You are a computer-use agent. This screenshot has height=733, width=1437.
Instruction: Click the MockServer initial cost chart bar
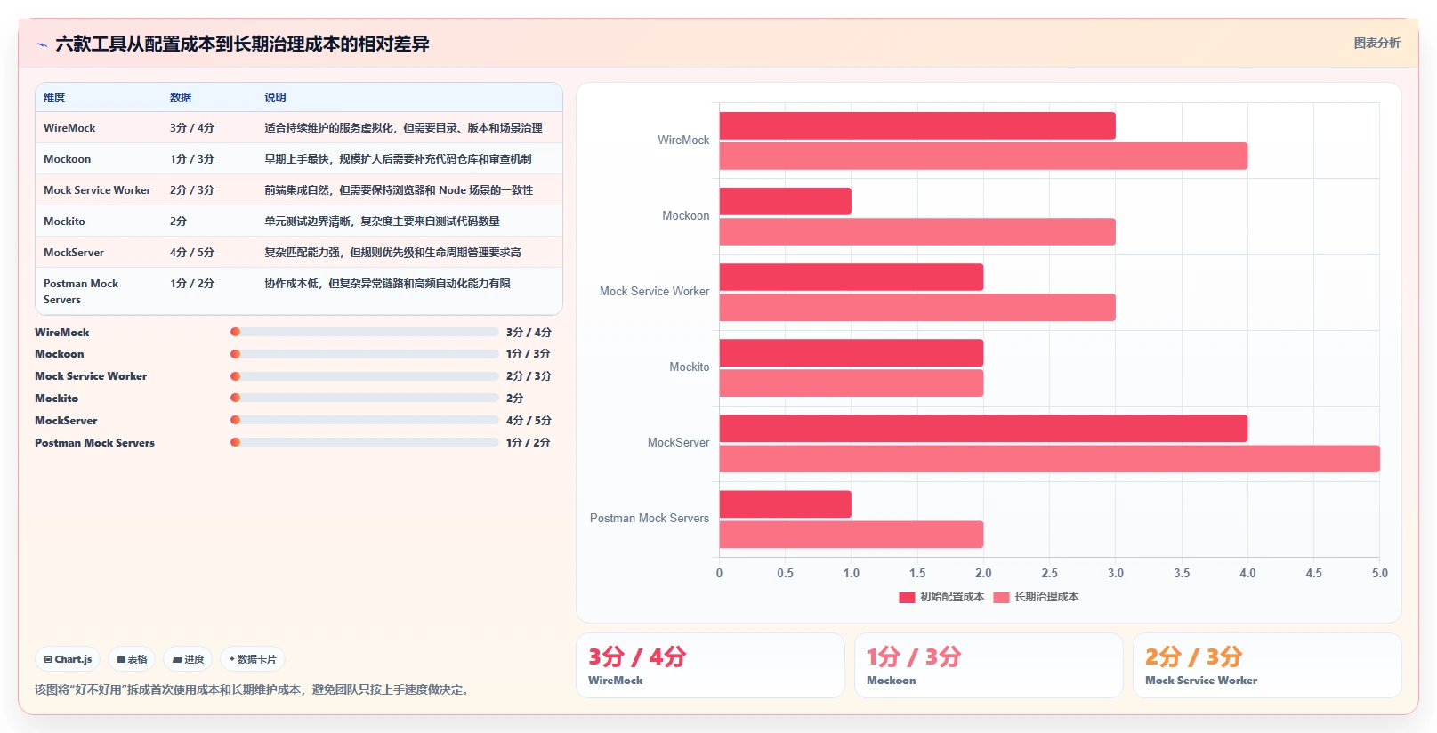coord(983,429)
